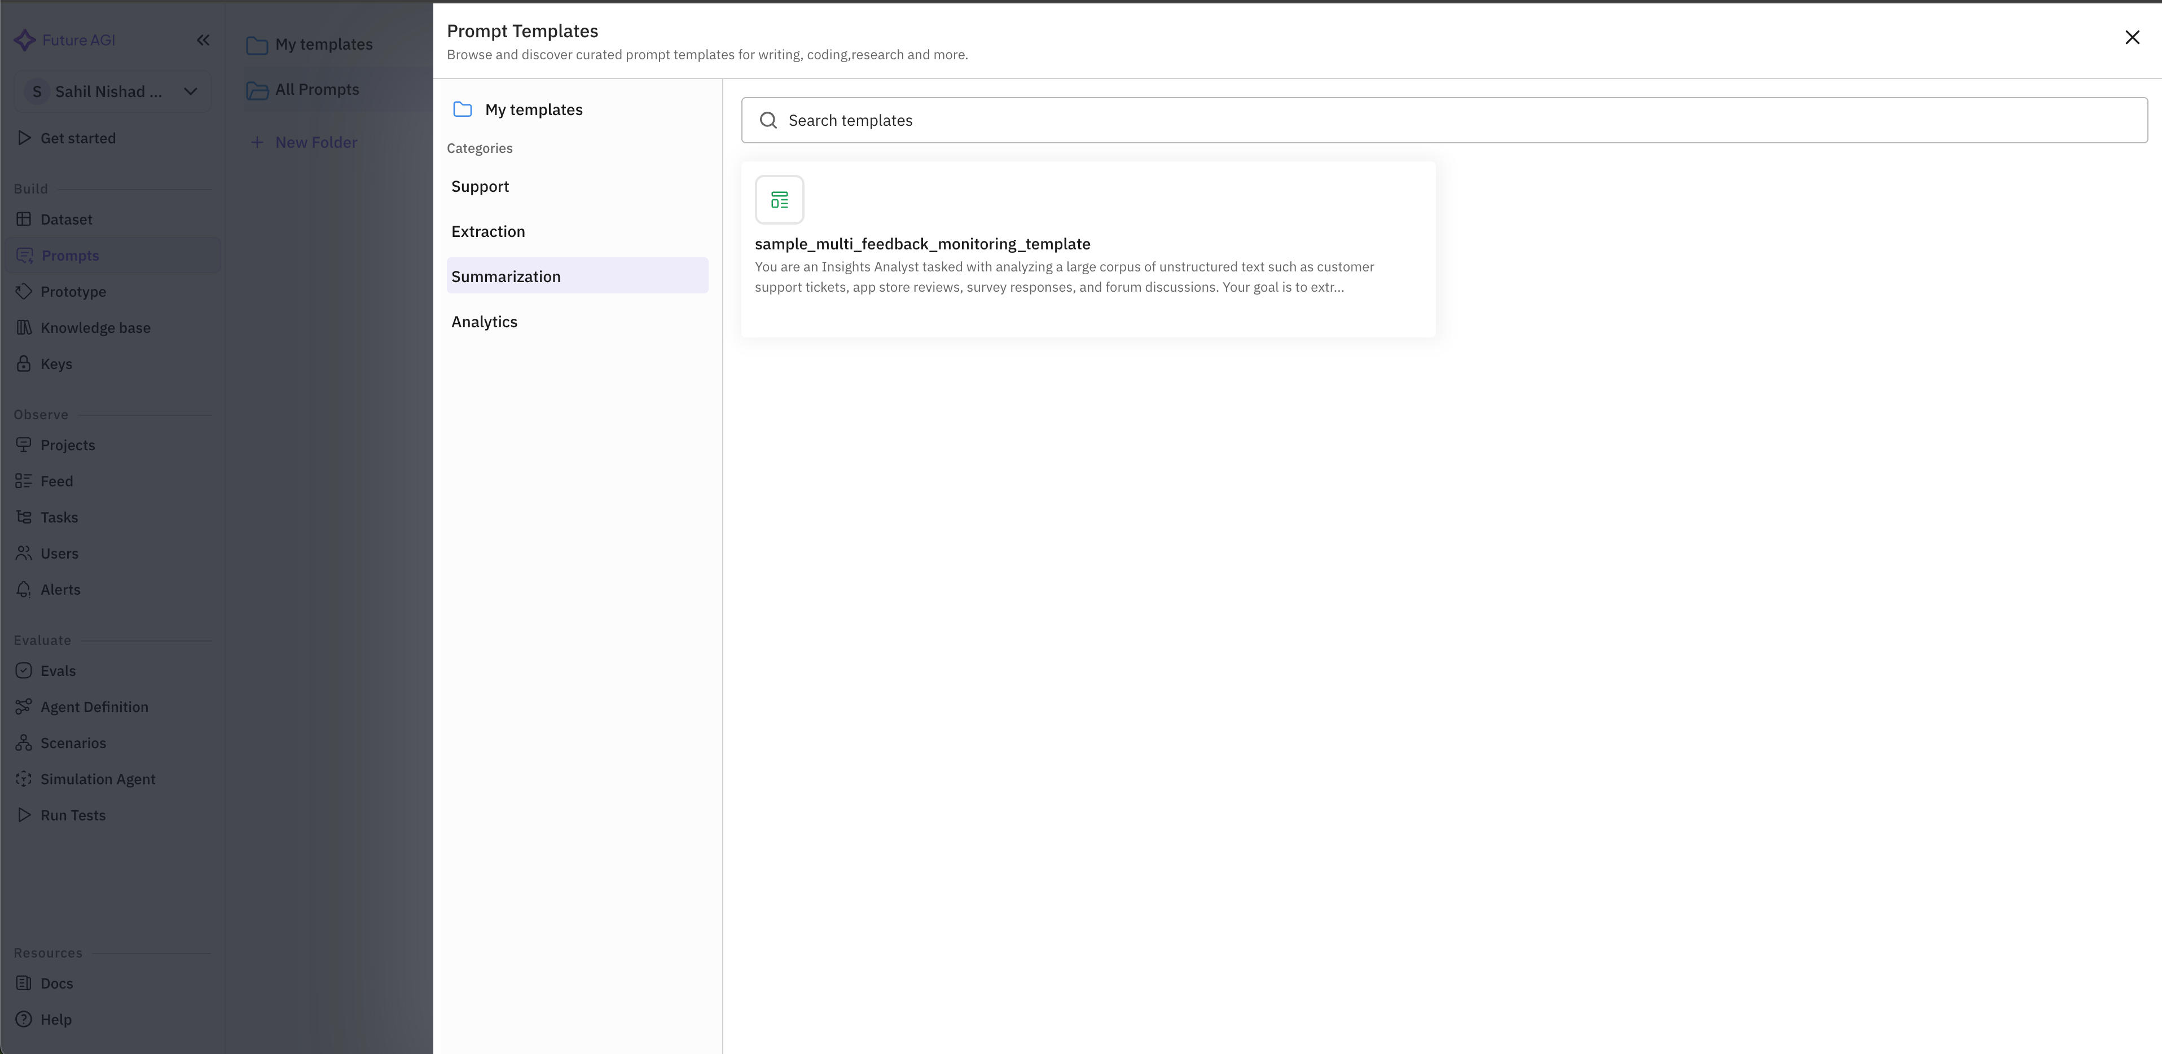Select the Summarization category

506,277
